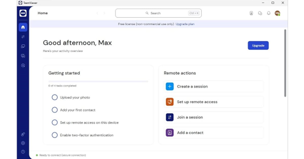Screen dimensions: 304x159
Task: Click the search magnifier icon
Action: [x=147, y=13]
